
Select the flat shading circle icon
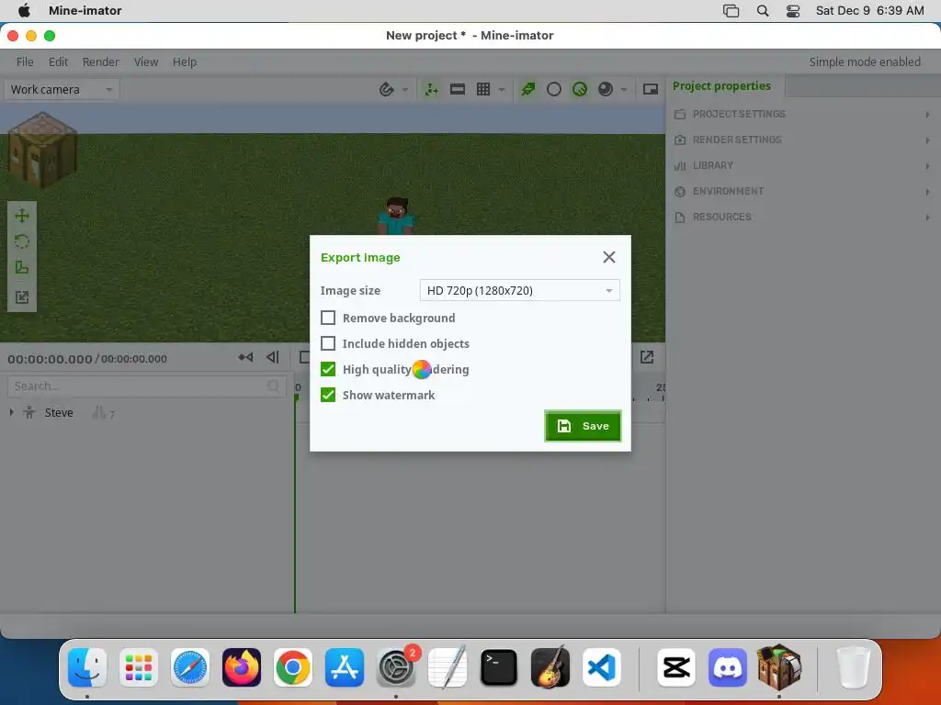tap(554, 89)
